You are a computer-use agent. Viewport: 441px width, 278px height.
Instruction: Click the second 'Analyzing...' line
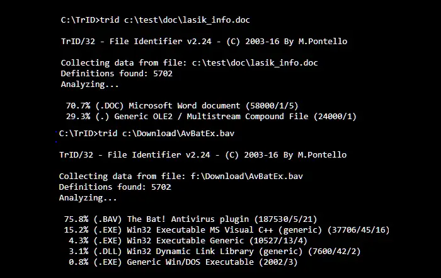coord(88,198)
